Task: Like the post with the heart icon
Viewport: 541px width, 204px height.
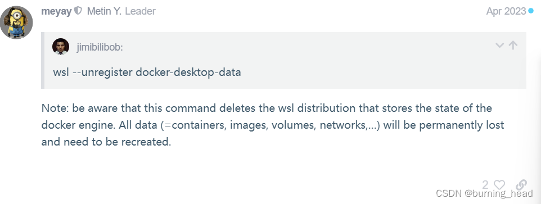Action: 499,185
